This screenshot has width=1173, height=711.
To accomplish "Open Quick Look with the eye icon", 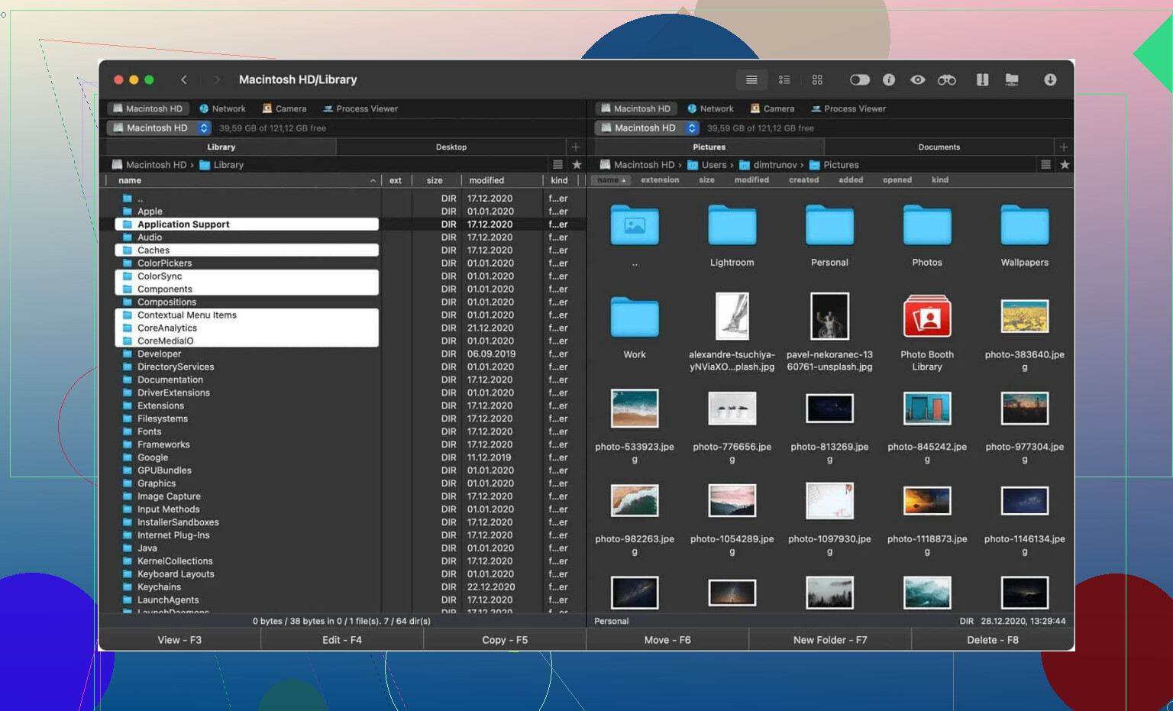I will click(x=918, y=79).
